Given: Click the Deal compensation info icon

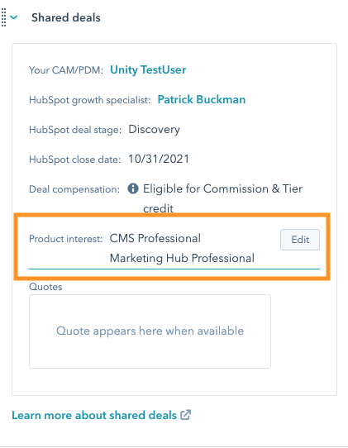Looking at the screenshot, I should click(x=133, y=188).
